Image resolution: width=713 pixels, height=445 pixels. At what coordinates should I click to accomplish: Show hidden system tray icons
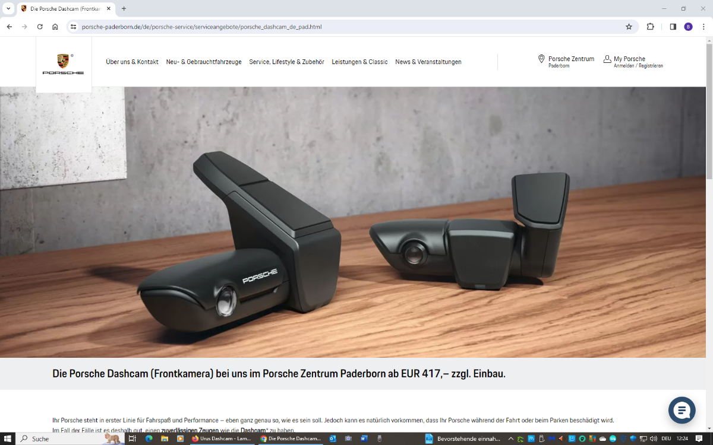coord(510,439)
